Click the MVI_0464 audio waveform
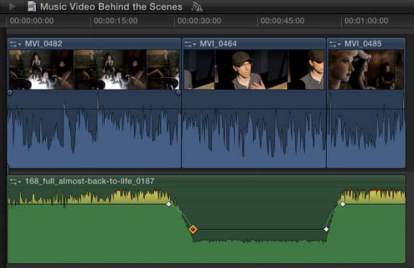This screenshot has height=268, width=414. [254, 131]
